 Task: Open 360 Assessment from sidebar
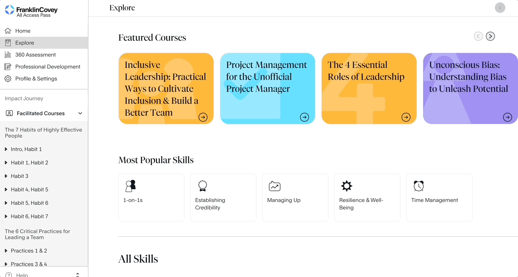[x=35, y=55]
